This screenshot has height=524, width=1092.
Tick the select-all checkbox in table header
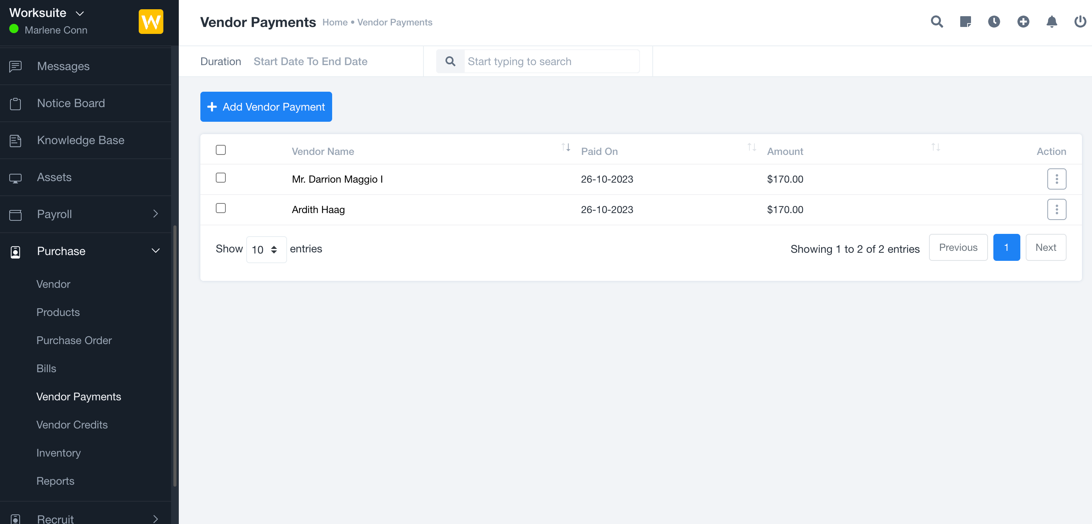click(x=220, y=150)
